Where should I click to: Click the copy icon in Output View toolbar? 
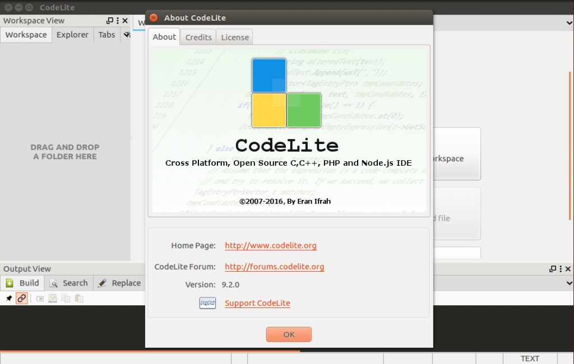[66, 298]
